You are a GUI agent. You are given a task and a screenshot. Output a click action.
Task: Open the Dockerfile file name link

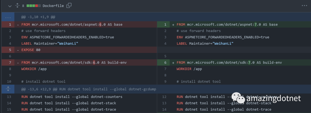click(53, 6)
